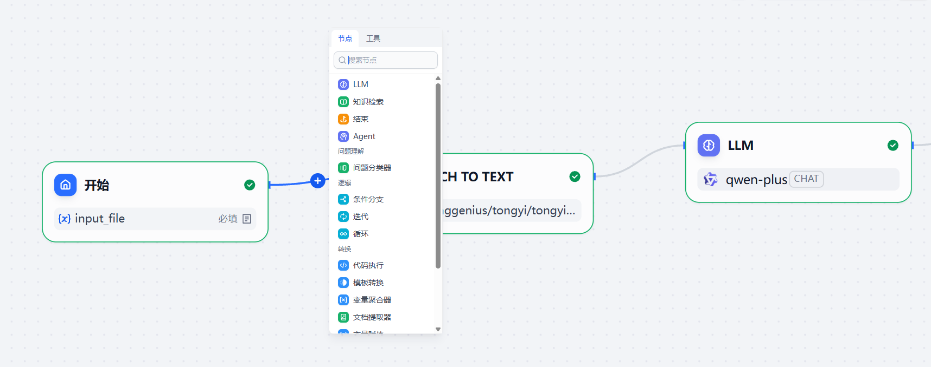Viewport: 931px width, 367px height.
Task: Select 变量聚合器 variable aggregator entry
Action: click(x=372, y=300)
